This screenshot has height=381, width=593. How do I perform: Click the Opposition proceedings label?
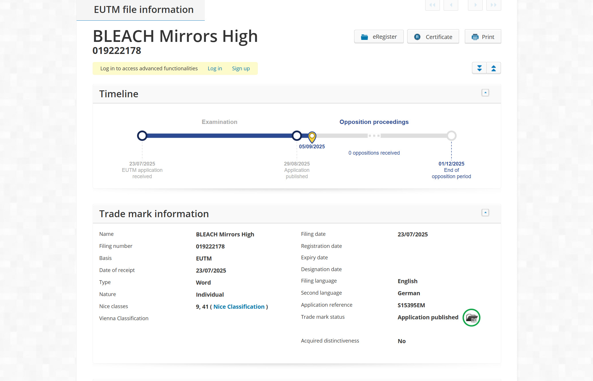tap(374, 122)
